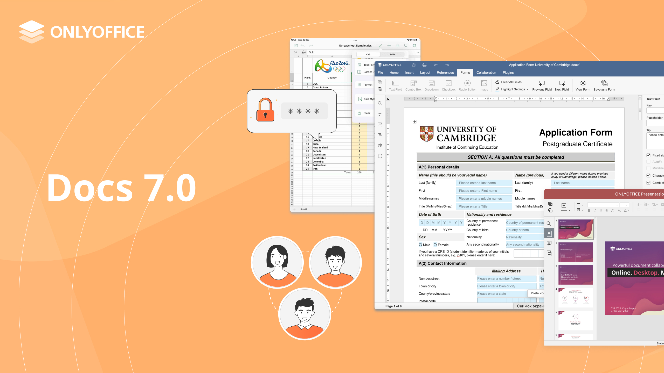664x373 pixels.
Task: Switch to the Collaboration tab
Action: (486, 73)
